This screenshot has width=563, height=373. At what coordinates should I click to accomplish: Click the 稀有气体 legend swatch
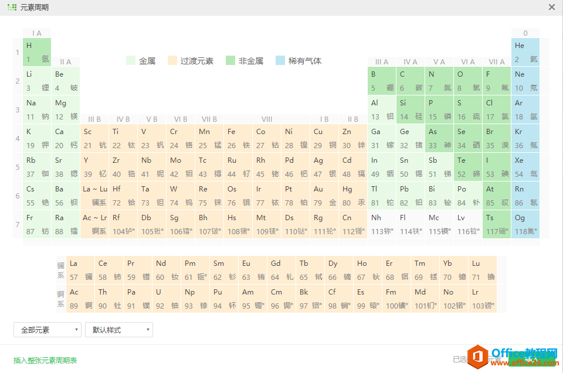pos(280,61)
